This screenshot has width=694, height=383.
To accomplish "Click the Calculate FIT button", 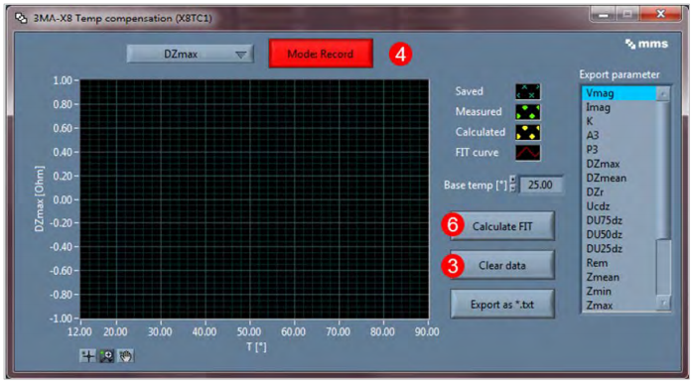I will pos(502,226).
